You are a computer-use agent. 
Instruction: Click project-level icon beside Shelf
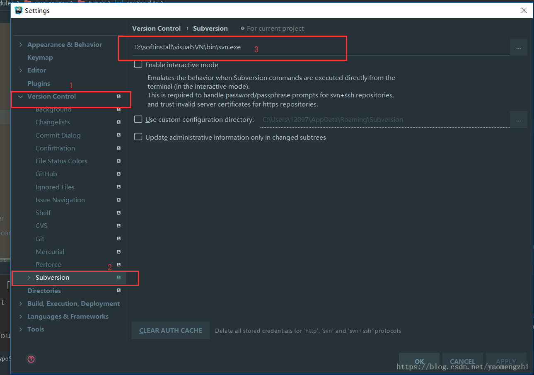tap(118, 213)
